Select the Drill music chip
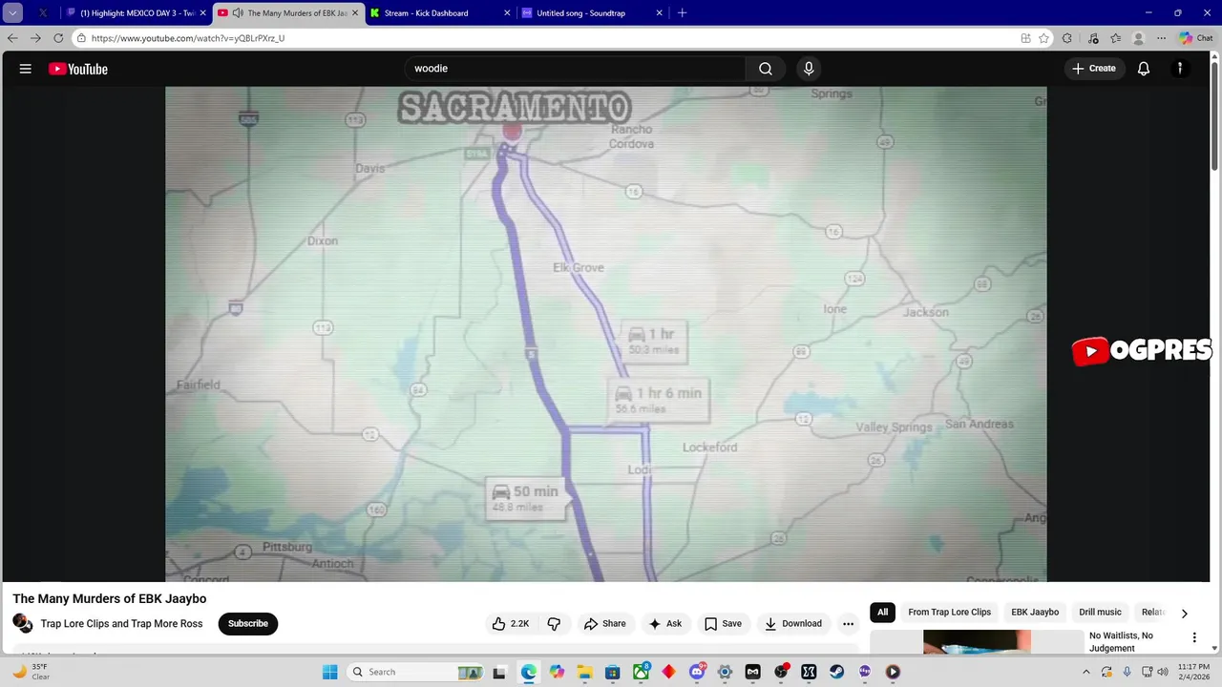This screenshot has height=687, width=1222. [x=1100, y=613]
